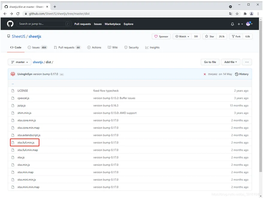Click the browser back arrow
This screenshot has width=263, height=198.
point(5,14)
